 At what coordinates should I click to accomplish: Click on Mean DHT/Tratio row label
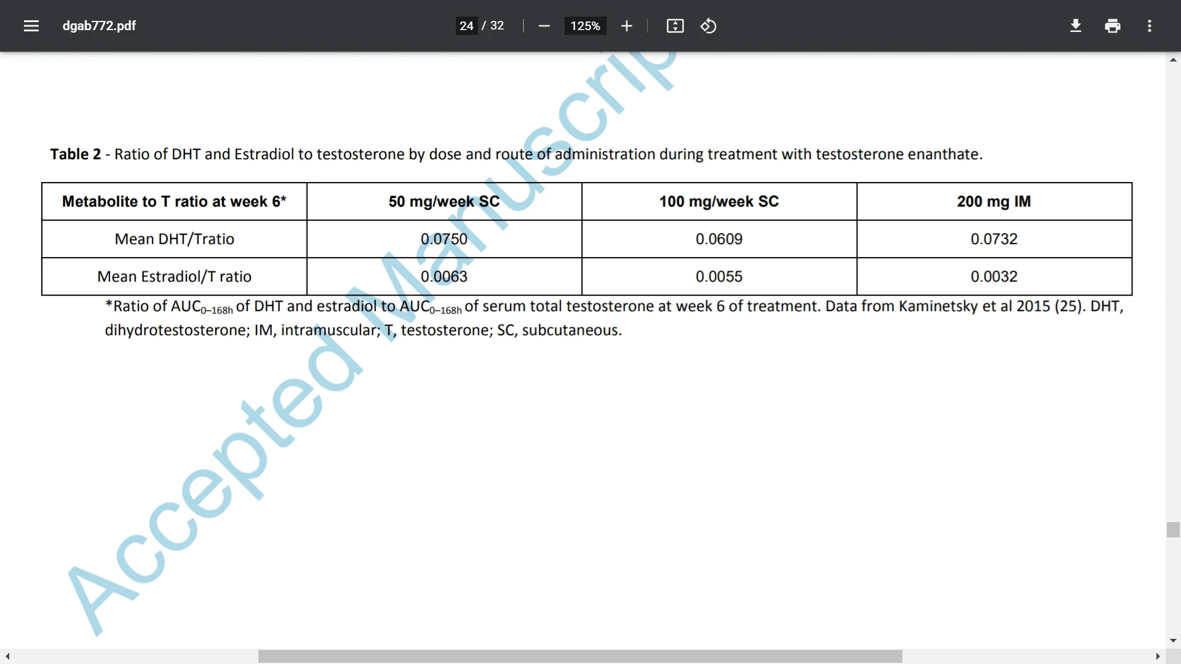[x=175, y=239]
